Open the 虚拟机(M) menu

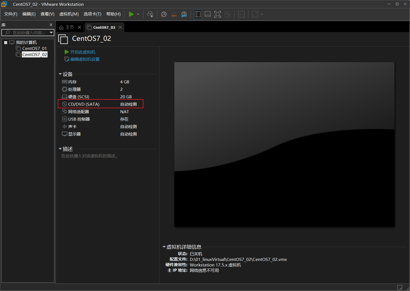tap(69, 14)
